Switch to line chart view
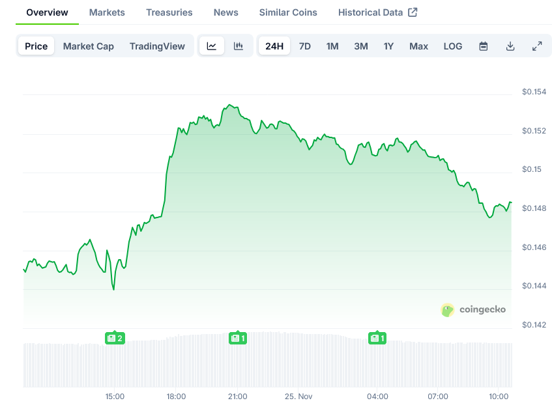Image resolution: width=552 pixels, height=405 pixels. click(212, 46)
